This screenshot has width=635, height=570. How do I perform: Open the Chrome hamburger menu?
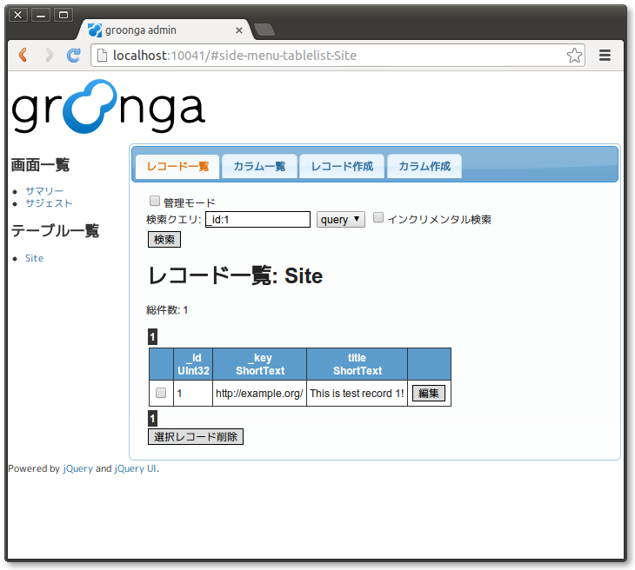(605, 56)
